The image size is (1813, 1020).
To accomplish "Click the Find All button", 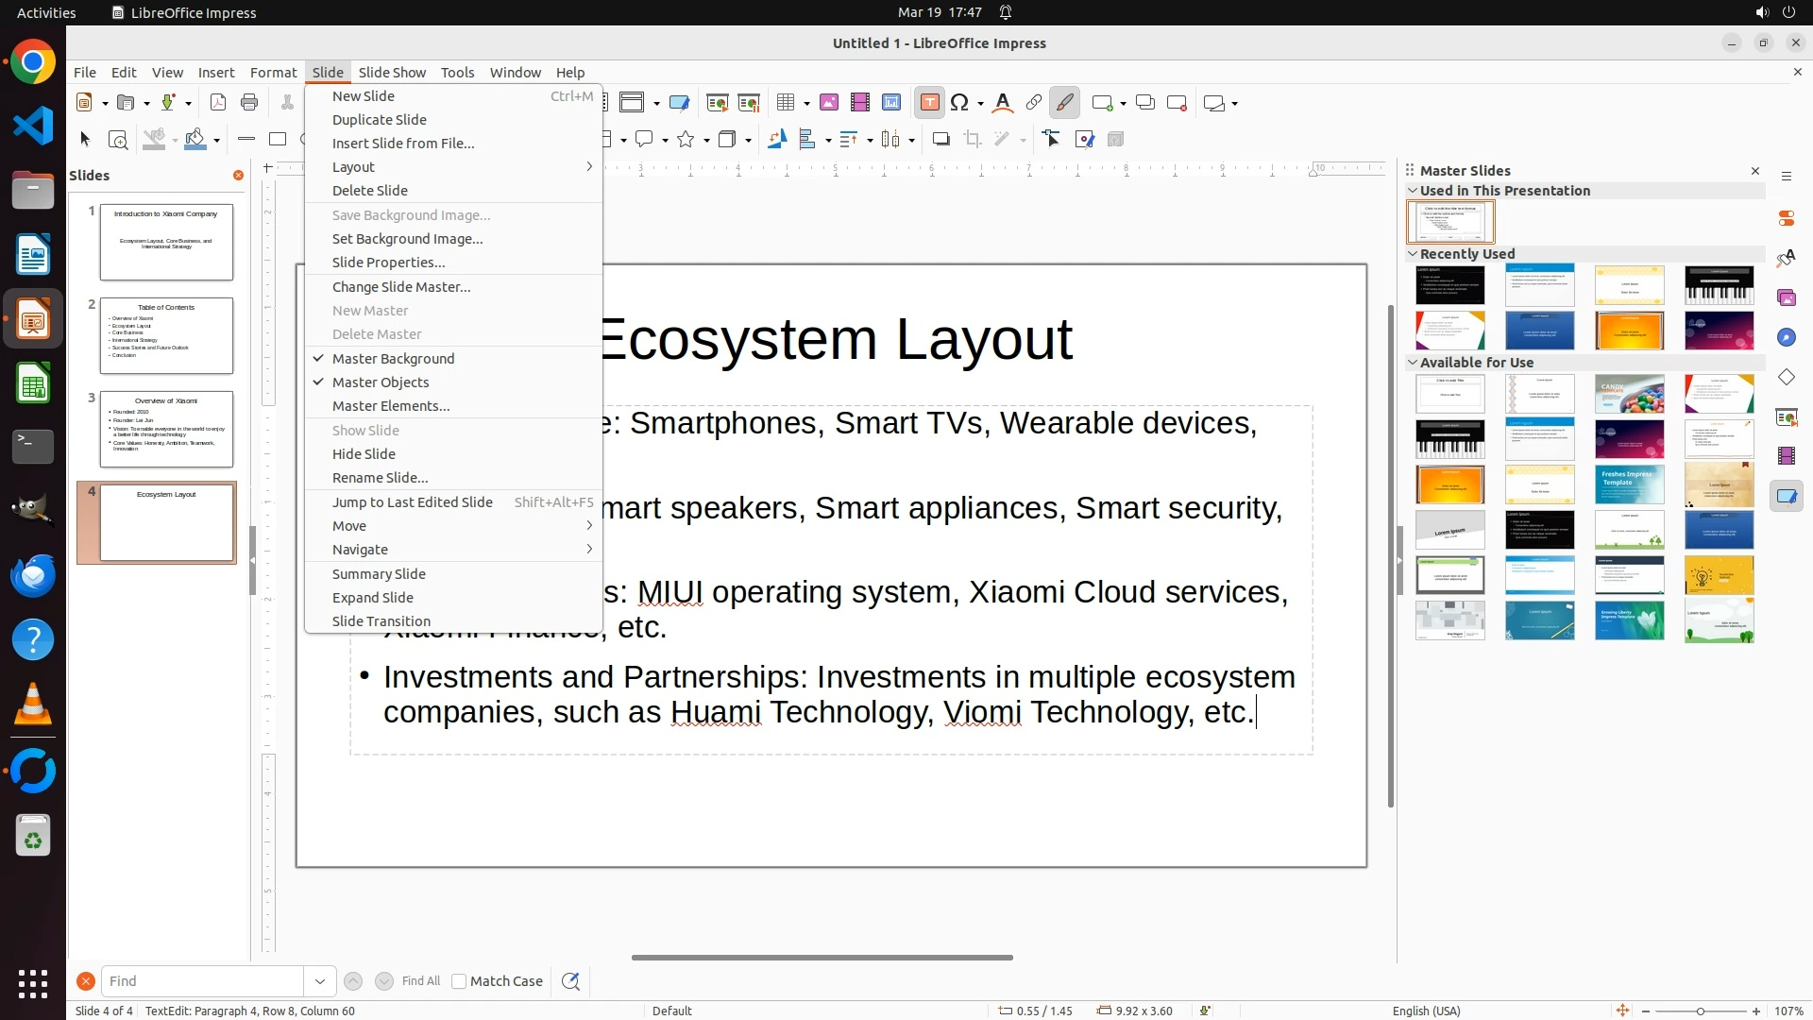I will [421, 981].
